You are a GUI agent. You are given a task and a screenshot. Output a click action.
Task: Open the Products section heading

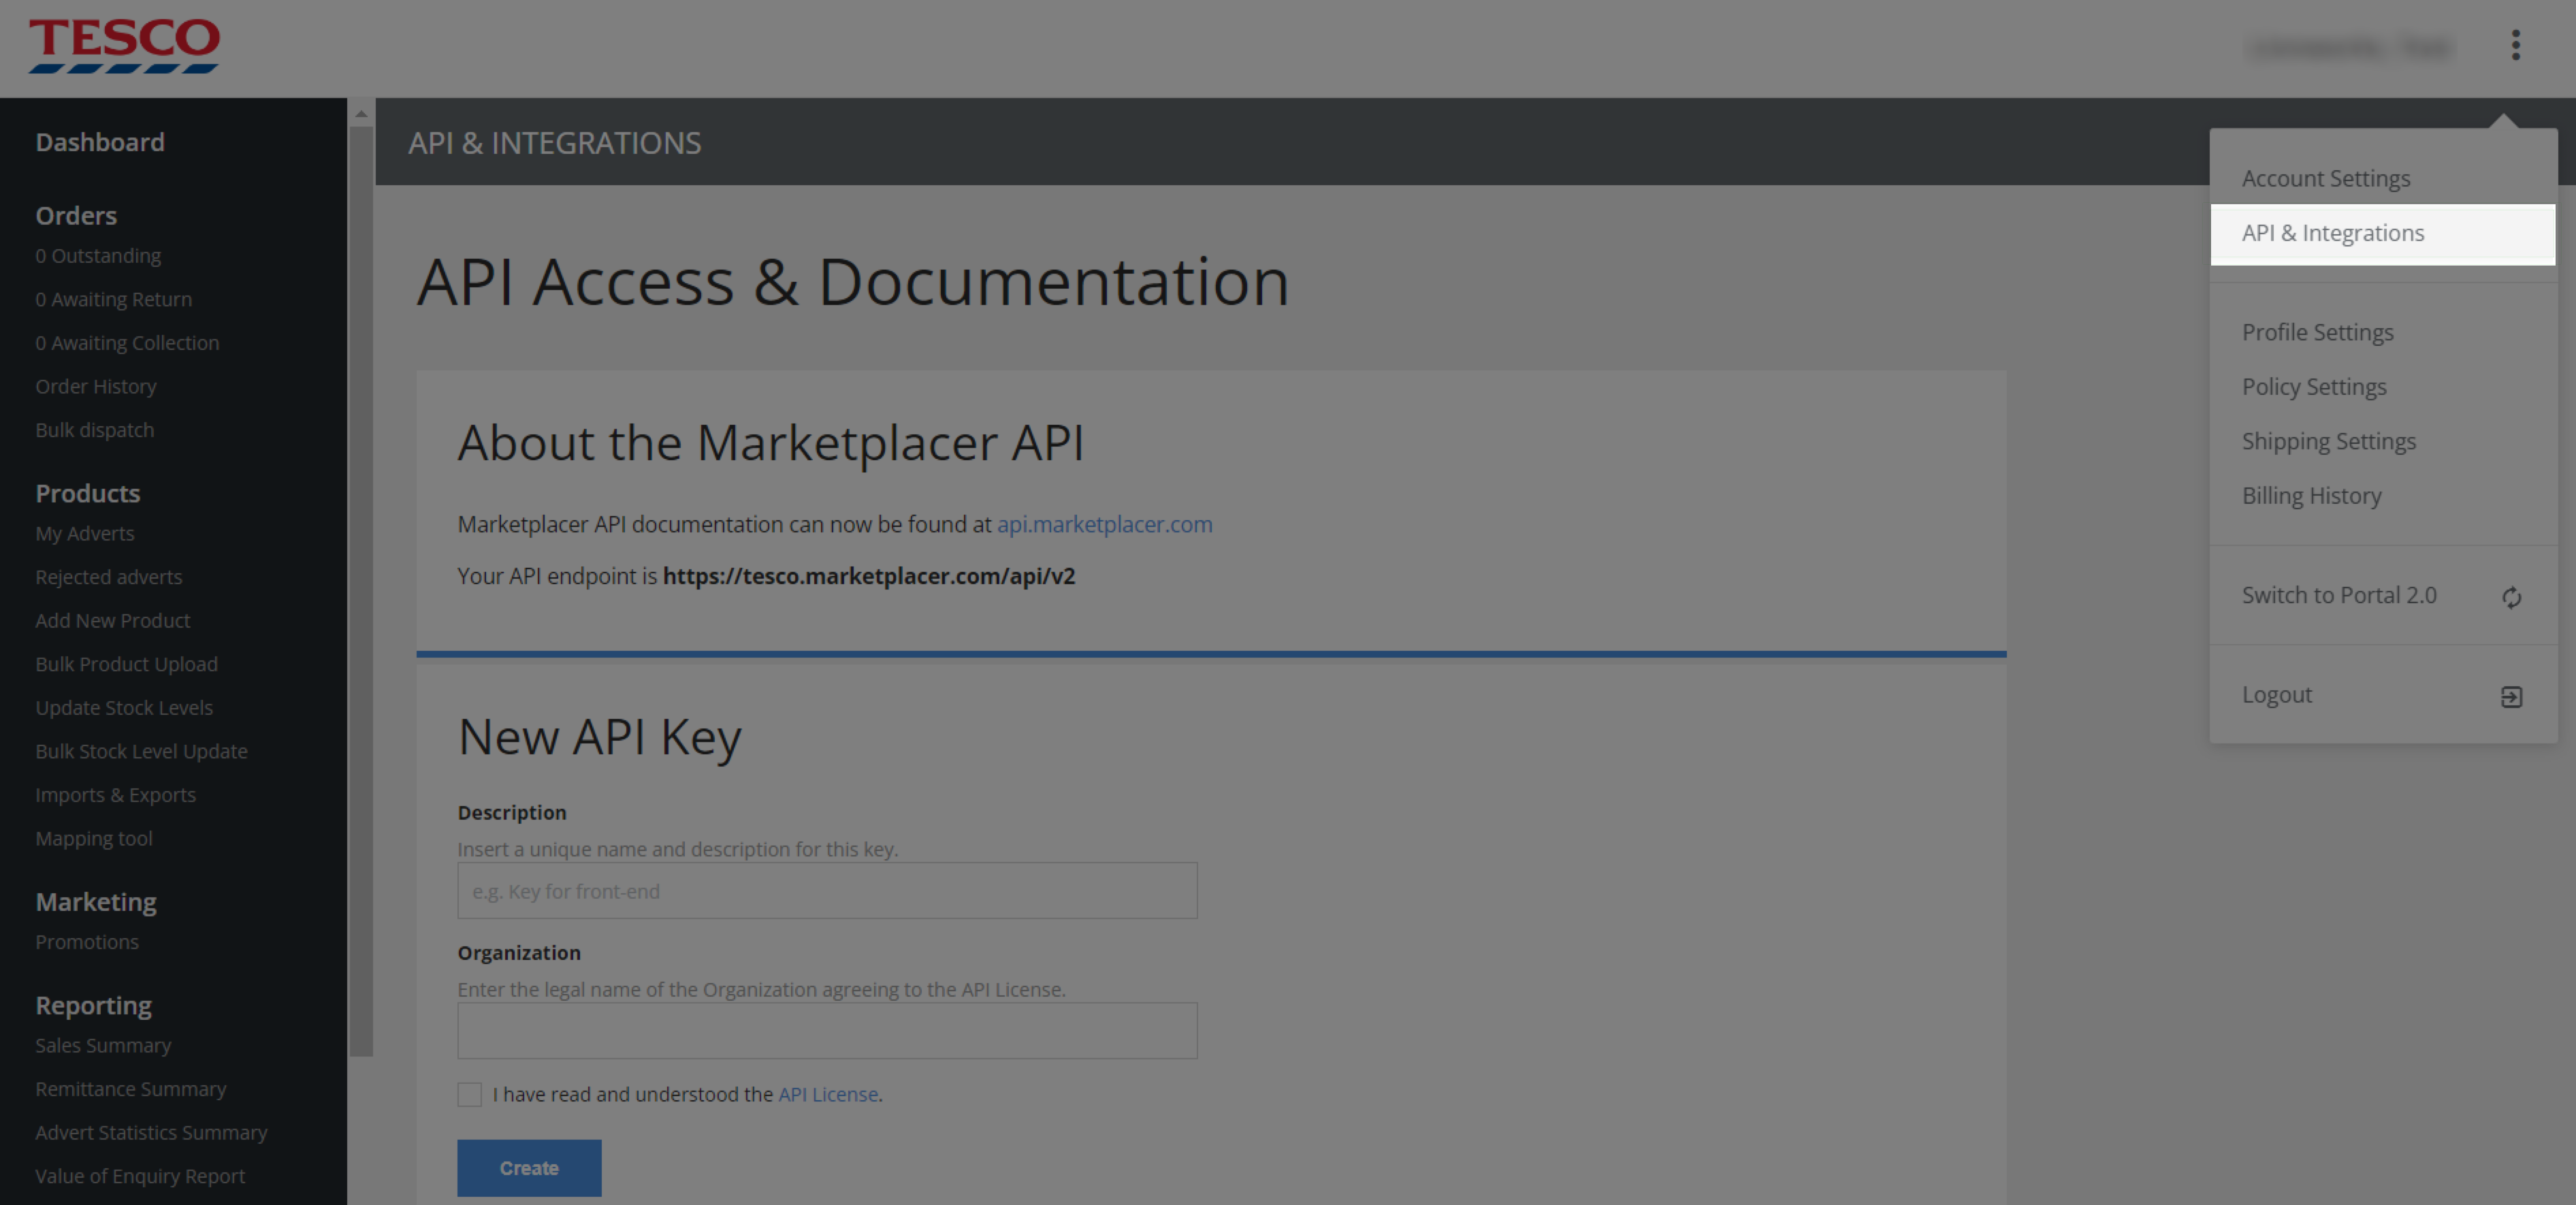[87, 493]
